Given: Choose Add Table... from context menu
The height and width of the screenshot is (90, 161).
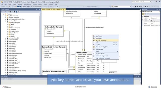Looking at the screenshot, I should pos(106,38).
